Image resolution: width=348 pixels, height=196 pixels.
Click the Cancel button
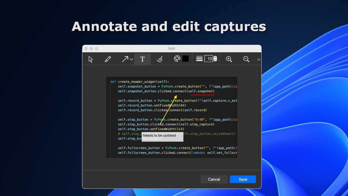click(x=214, y=179)
